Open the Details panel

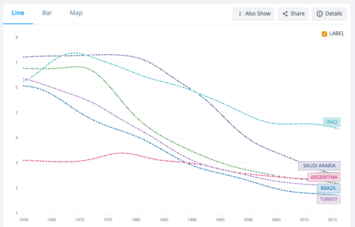click(329, 14)
